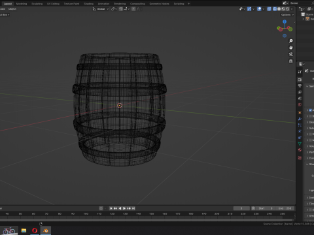Viewport: 314px width, 235px height.
Task: Open the overlays options dropdown arrow
Action: [264, 9]
